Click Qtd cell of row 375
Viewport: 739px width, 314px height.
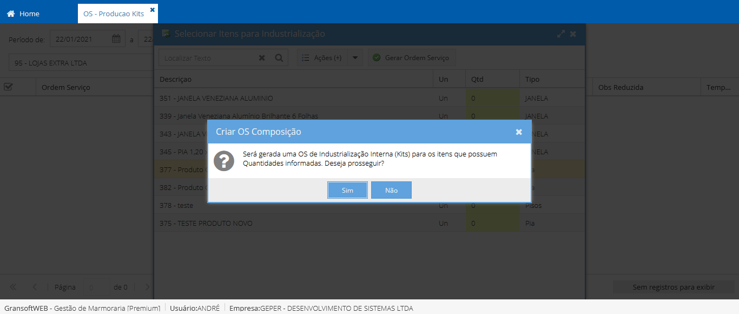tap(493, 223)
